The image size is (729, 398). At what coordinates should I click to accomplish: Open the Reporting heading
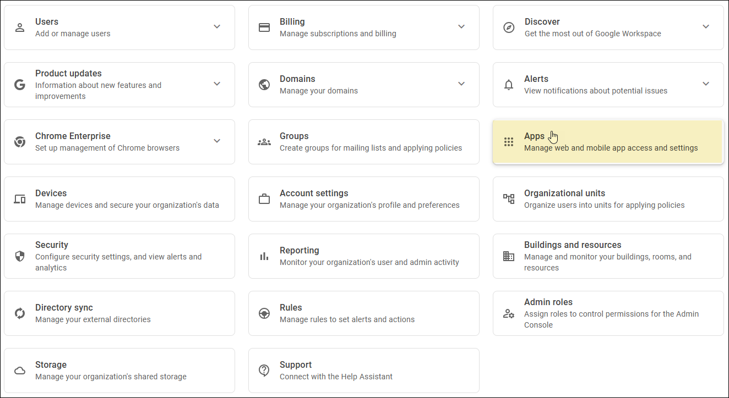[300, 250]
